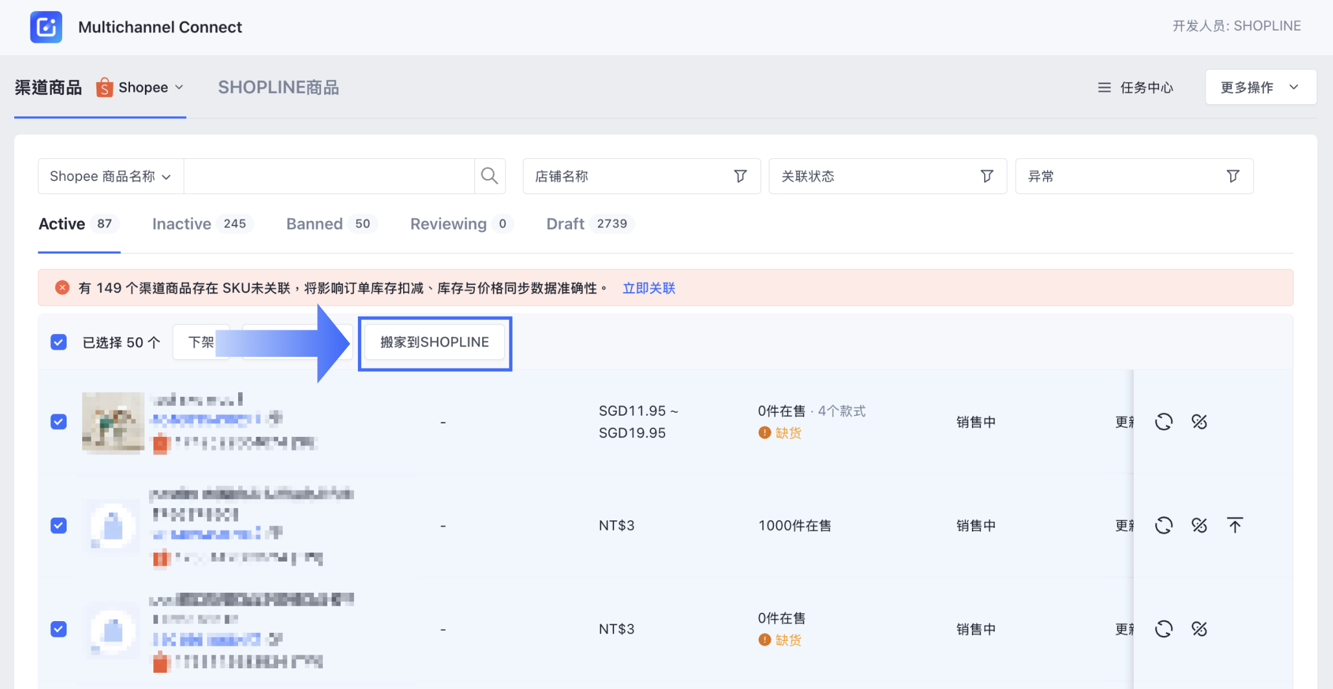Open the 店铺名称 filter field

pos(641,176)
